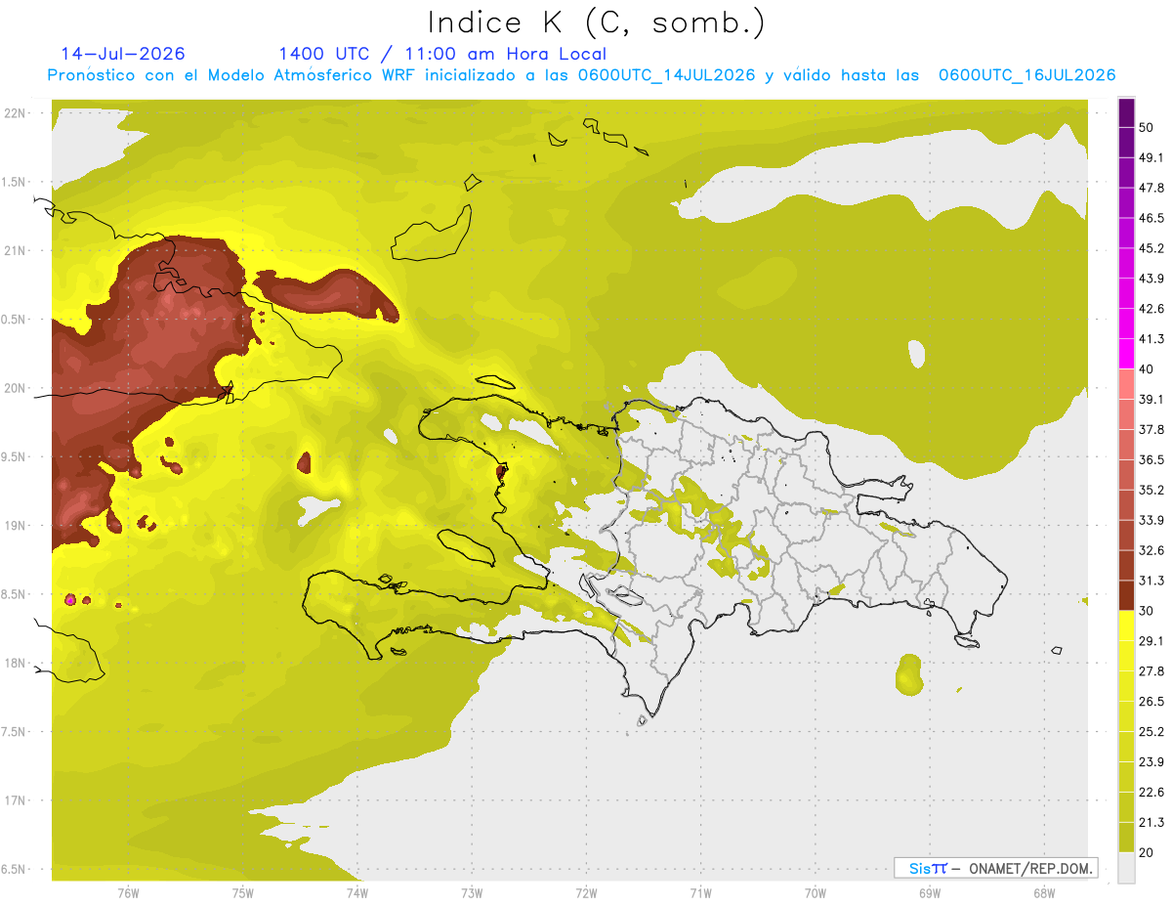This screenshot has height=906, width=1172.
Task: Click the '30' color scale value
Action: pos(1148,611)
